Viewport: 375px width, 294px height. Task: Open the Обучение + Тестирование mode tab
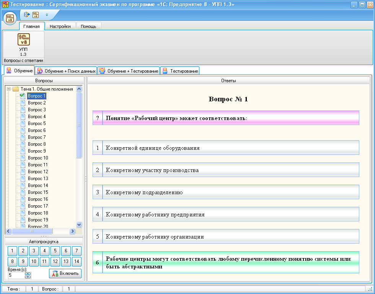coord(129,71)
